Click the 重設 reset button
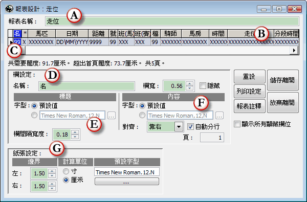The height and width of the screenshot is (202, 307). pyautogui.click(x=250, y=77)
